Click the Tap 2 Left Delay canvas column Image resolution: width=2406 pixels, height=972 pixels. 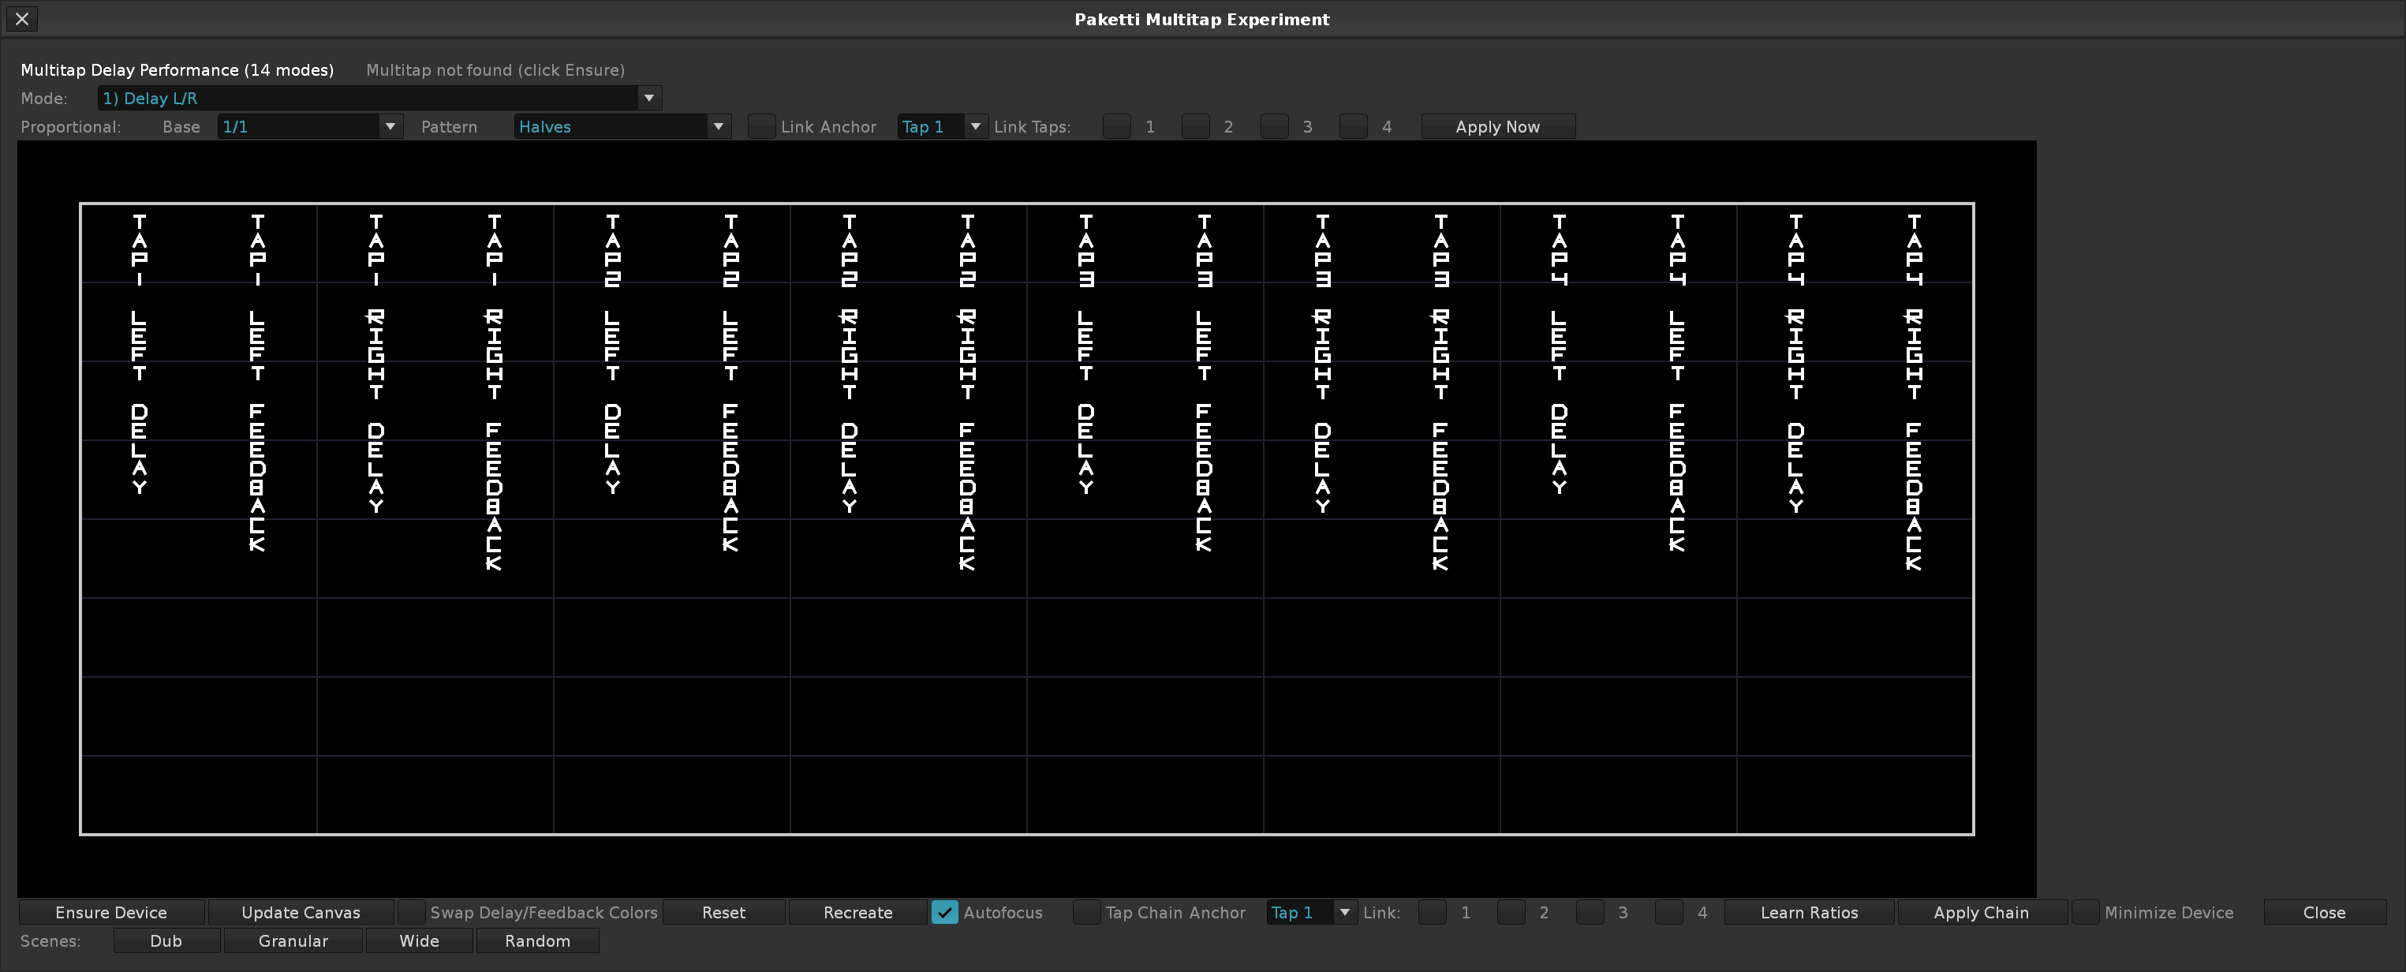click(612, 518)
